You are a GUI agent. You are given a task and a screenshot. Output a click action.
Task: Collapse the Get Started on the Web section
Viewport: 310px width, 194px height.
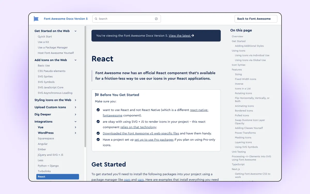click(x=75, y=31)
